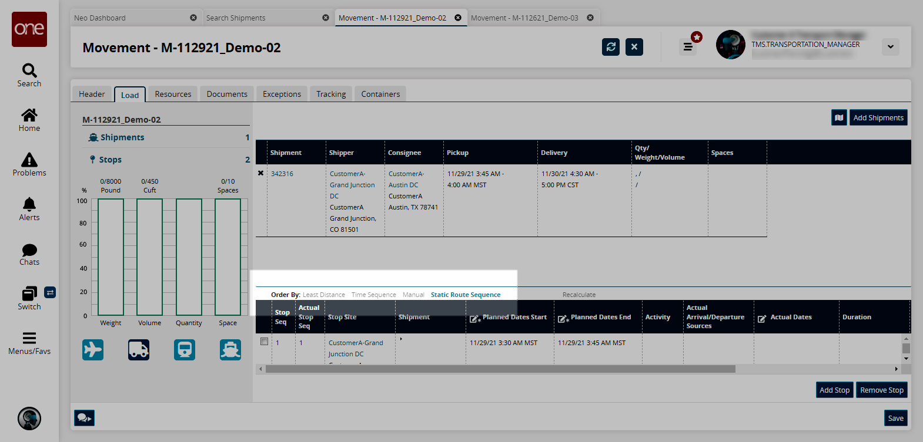Open the chat comments icon at bottom
Image resolution: width=923 pixels, height=442 pixels.
(84, 418)
